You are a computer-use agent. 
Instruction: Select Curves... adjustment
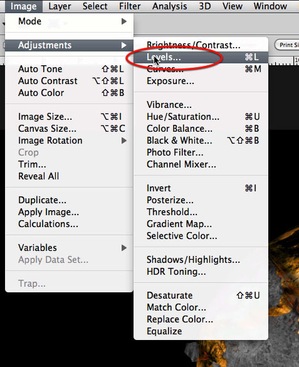tap(201, 69)
